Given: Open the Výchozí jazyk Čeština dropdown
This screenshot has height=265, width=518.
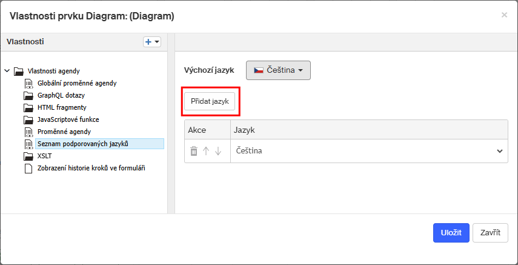Looking at the screenshot, I should tap(278, 70).
